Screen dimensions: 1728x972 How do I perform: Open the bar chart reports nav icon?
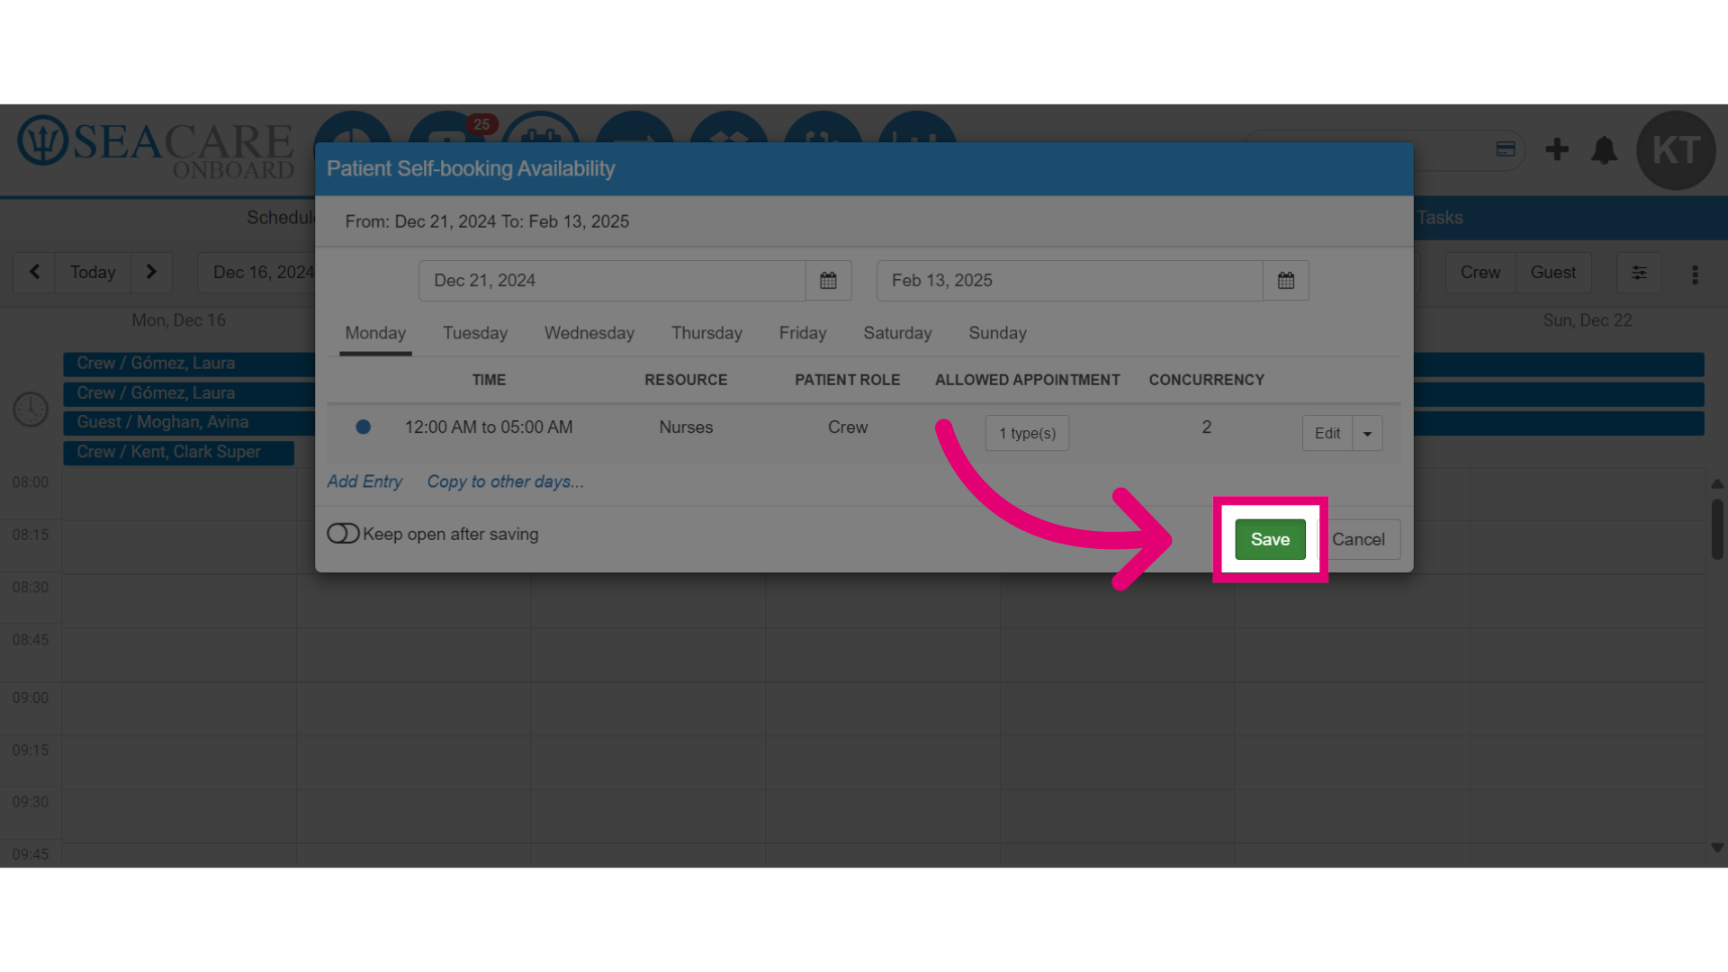click(x=917, y=128)
